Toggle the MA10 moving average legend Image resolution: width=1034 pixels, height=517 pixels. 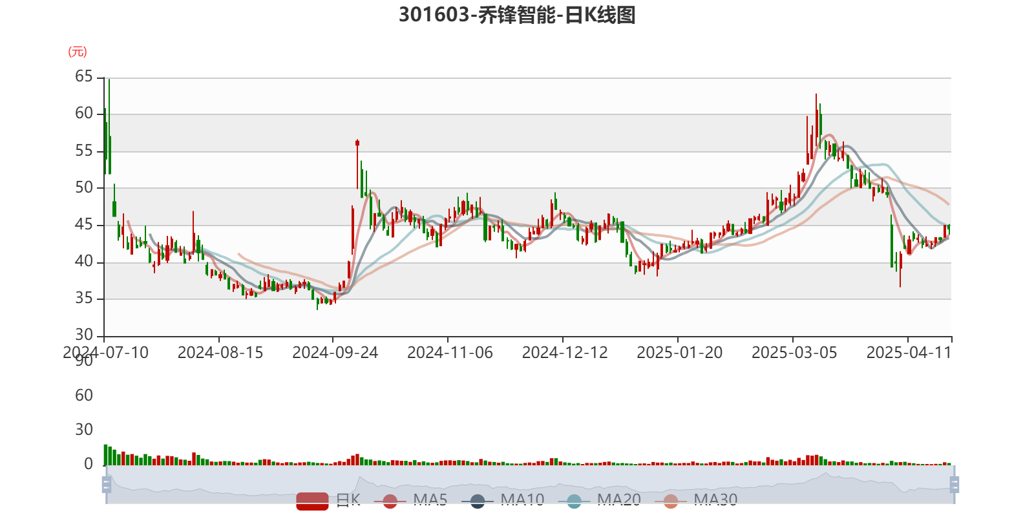pyautogui.click(x=503, y=500)
